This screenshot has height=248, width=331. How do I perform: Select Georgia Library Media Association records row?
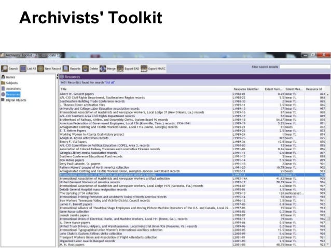tap(192, 153)
